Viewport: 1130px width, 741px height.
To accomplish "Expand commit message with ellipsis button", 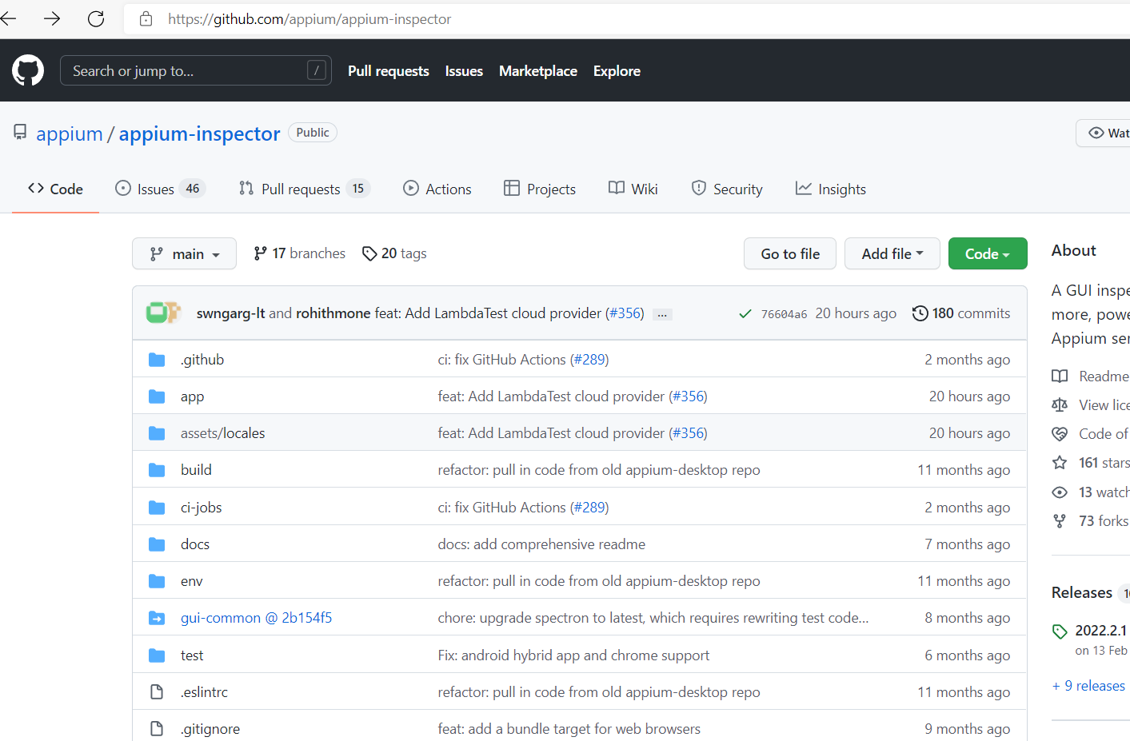I will click(x=662, y=314).
